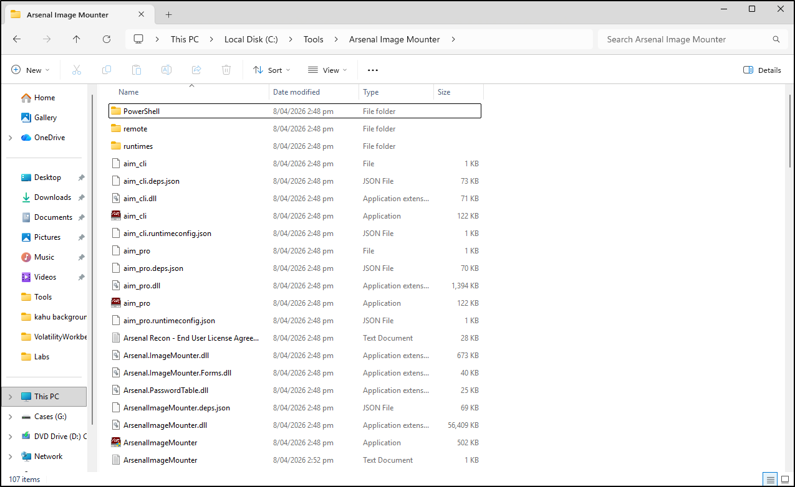Select the PowerShell folder icon
This screenshot has width=795, height=487.
click(115, 111)
